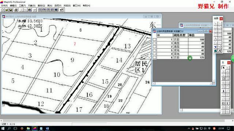Click parcel number 7 on the map
The width and height of the screenshot is (234, 131).
tap(75, 44)
